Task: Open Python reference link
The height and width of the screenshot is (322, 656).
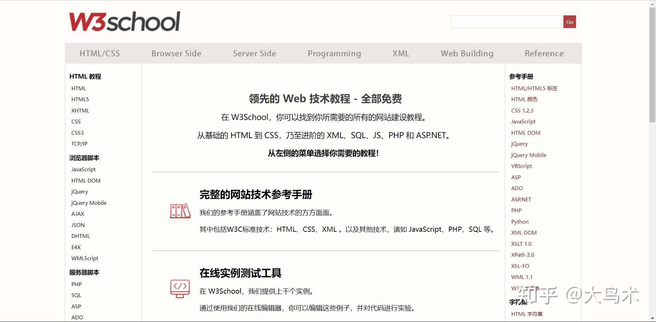Action: tap(520, 222)
